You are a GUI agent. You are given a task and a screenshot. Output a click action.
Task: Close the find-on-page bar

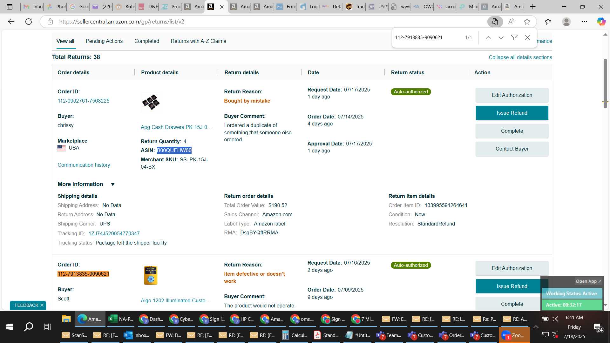[x=527, y=37]
